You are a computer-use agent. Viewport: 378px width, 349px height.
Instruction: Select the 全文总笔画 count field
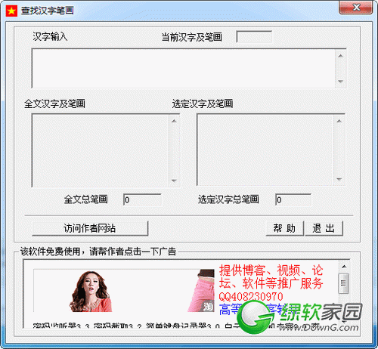(142, 199)
